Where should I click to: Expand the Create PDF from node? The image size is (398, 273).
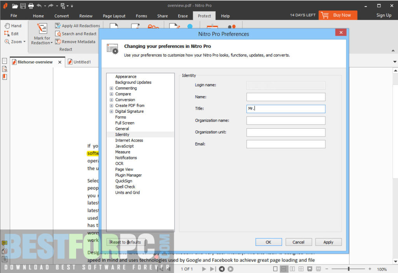111,106
